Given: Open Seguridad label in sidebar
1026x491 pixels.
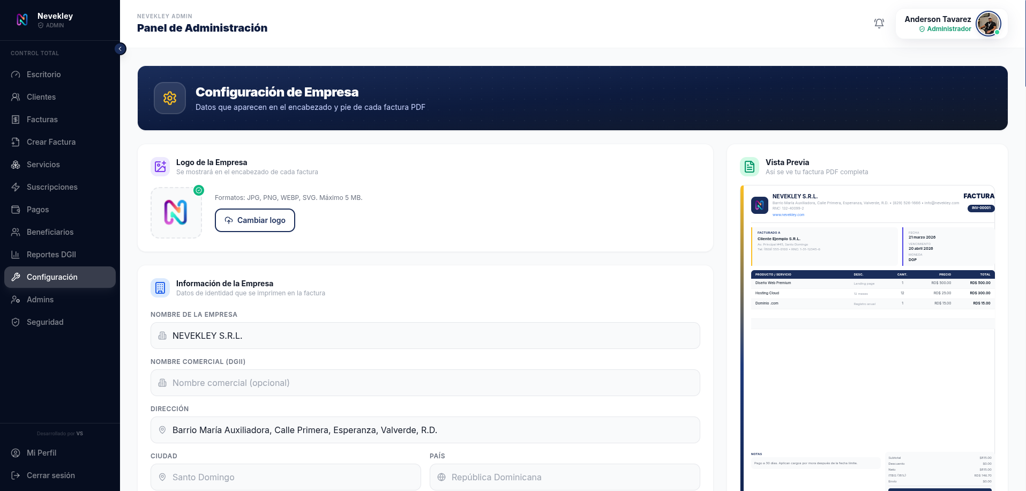Looking at the screenshot, I should (45, 322).
